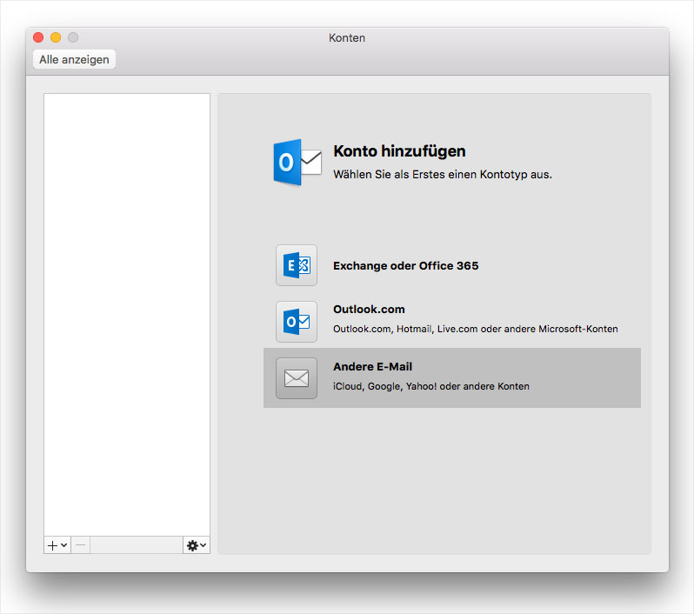
Task: Click 'iCloud, Google, Yahoo! oder andere Konten' text
Action: click(431, 386)
